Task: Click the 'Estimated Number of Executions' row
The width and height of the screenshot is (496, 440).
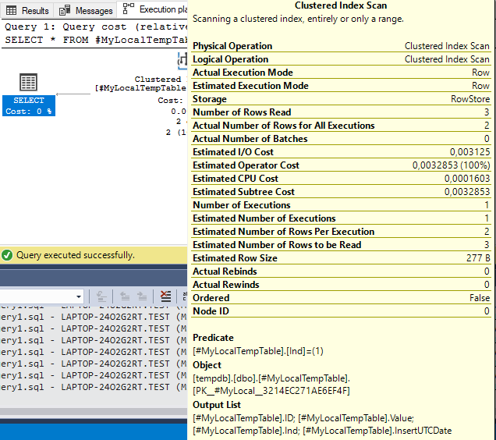Action: point(341,218)
